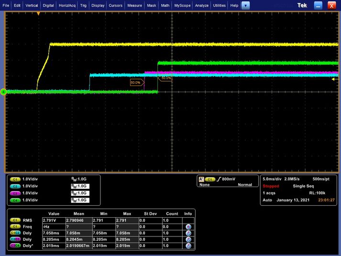The width and height of the screenshot is (341, 256).
Task: Click the C2 cyan channel badge
Action: [15, 187]
